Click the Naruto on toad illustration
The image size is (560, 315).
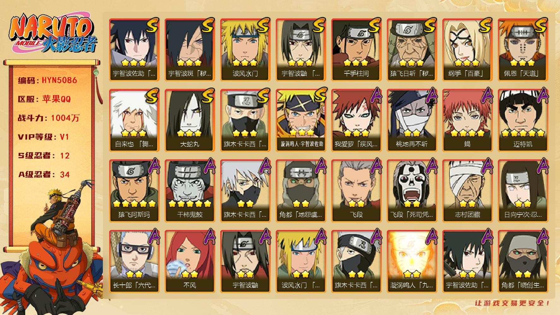(x=52, y=249)
